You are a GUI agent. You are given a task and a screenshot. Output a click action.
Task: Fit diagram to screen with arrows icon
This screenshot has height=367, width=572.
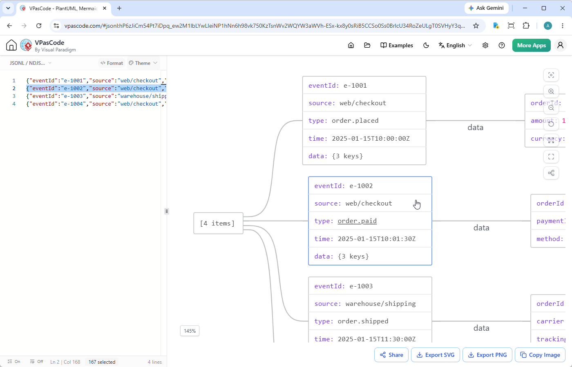pyautogui.click(x=551, y=140)
